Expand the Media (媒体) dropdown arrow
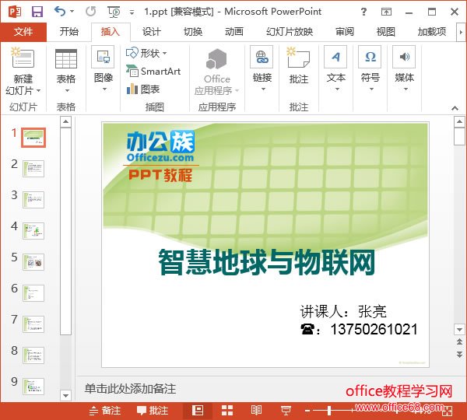Image resolution: width=467 pixels, height=420 pixels. click(406, 89)
